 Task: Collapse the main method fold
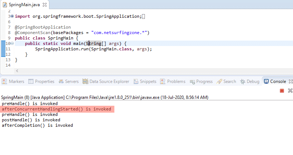tap(12, 43)
